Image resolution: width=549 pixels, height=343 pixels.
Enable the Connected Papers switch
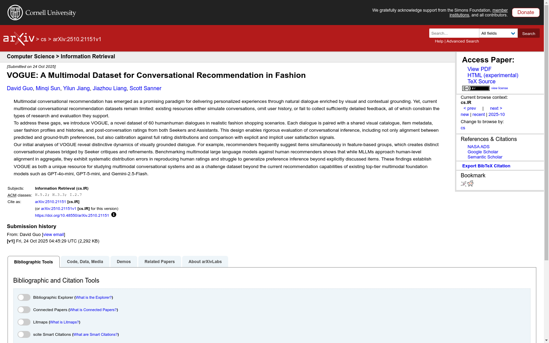24,310
